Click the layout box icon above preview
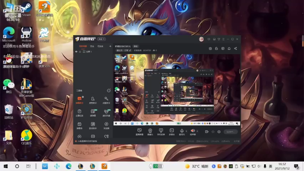The height and width of the screenshot is (171, 304). (223, 49)
